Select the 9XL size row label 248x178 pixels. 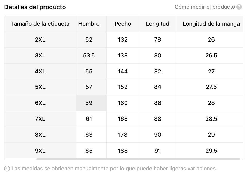coord(40,151)
